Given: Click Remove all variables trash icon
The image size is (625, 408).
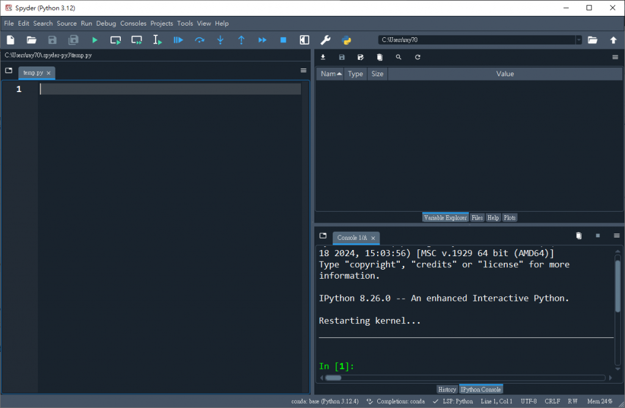Looking at the screenshot, I should [x=380, y=57].
